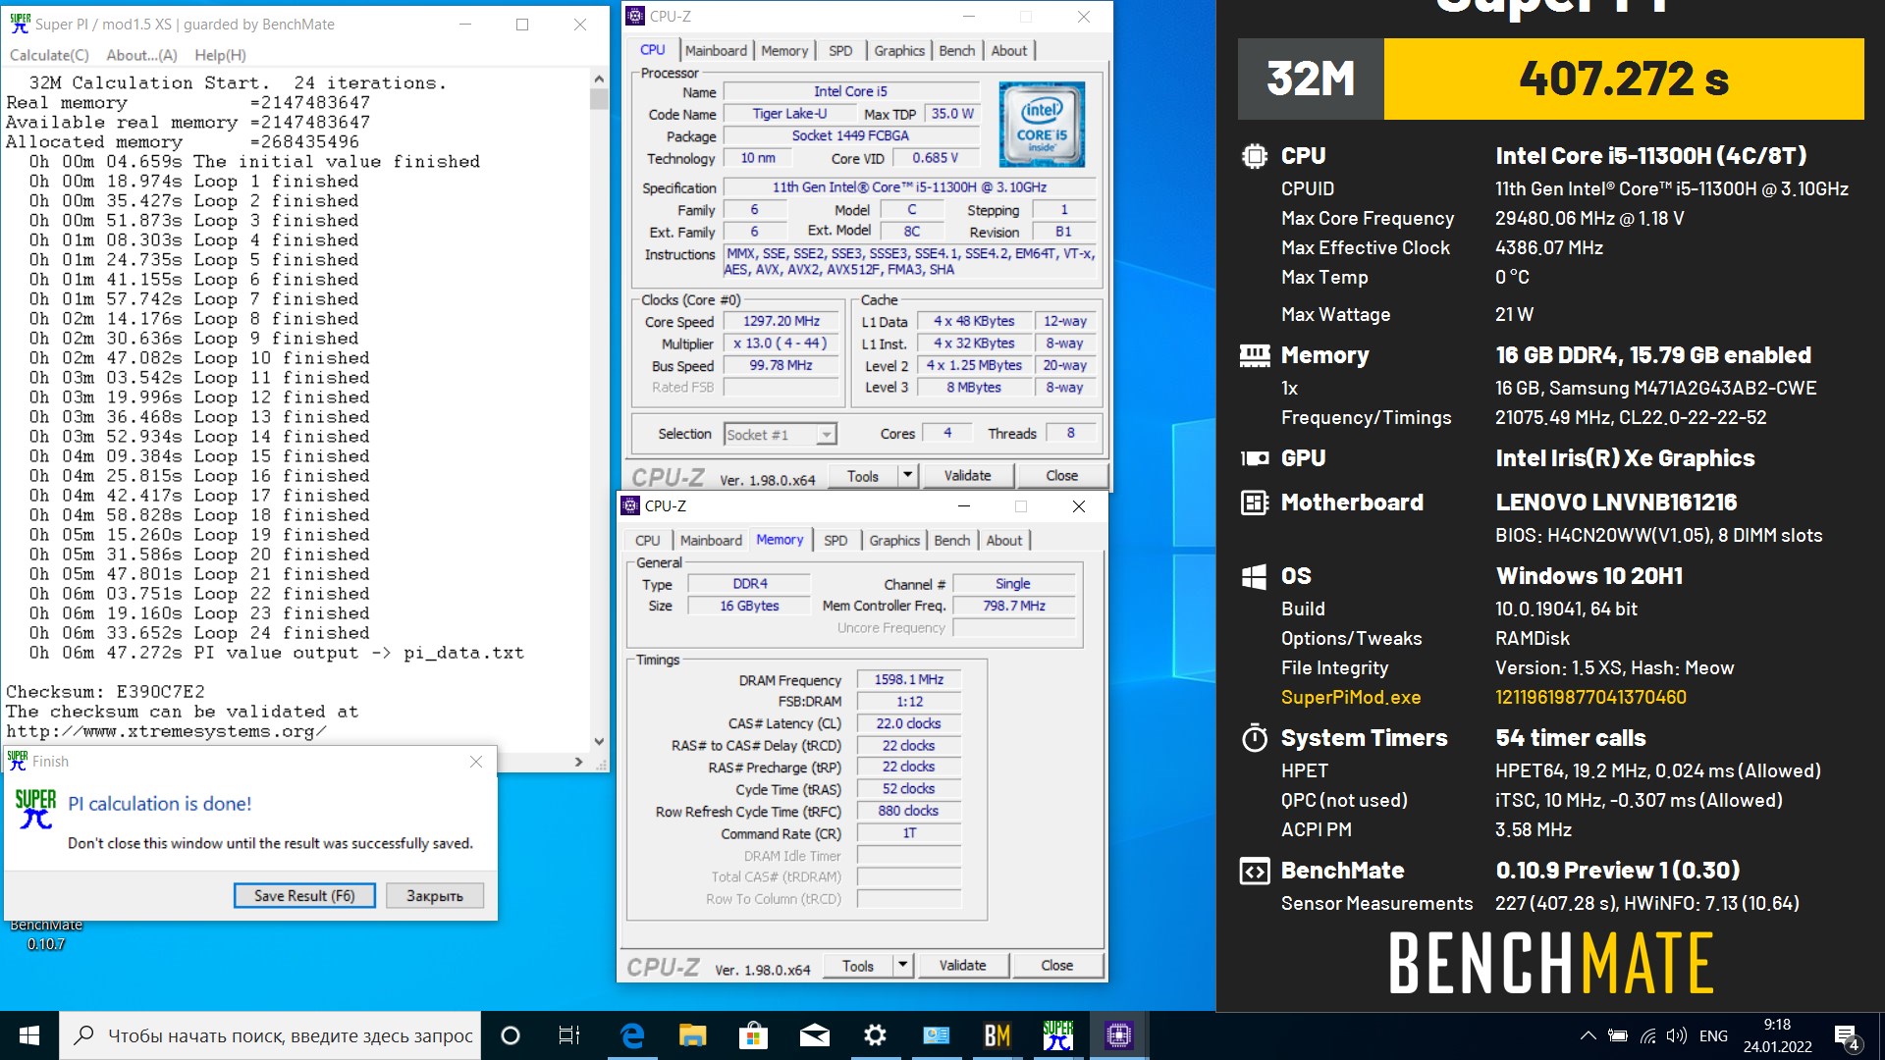Click Tools button in bottom CPU-Z
Viewport: 1885px width, 1060px height.
858,965
